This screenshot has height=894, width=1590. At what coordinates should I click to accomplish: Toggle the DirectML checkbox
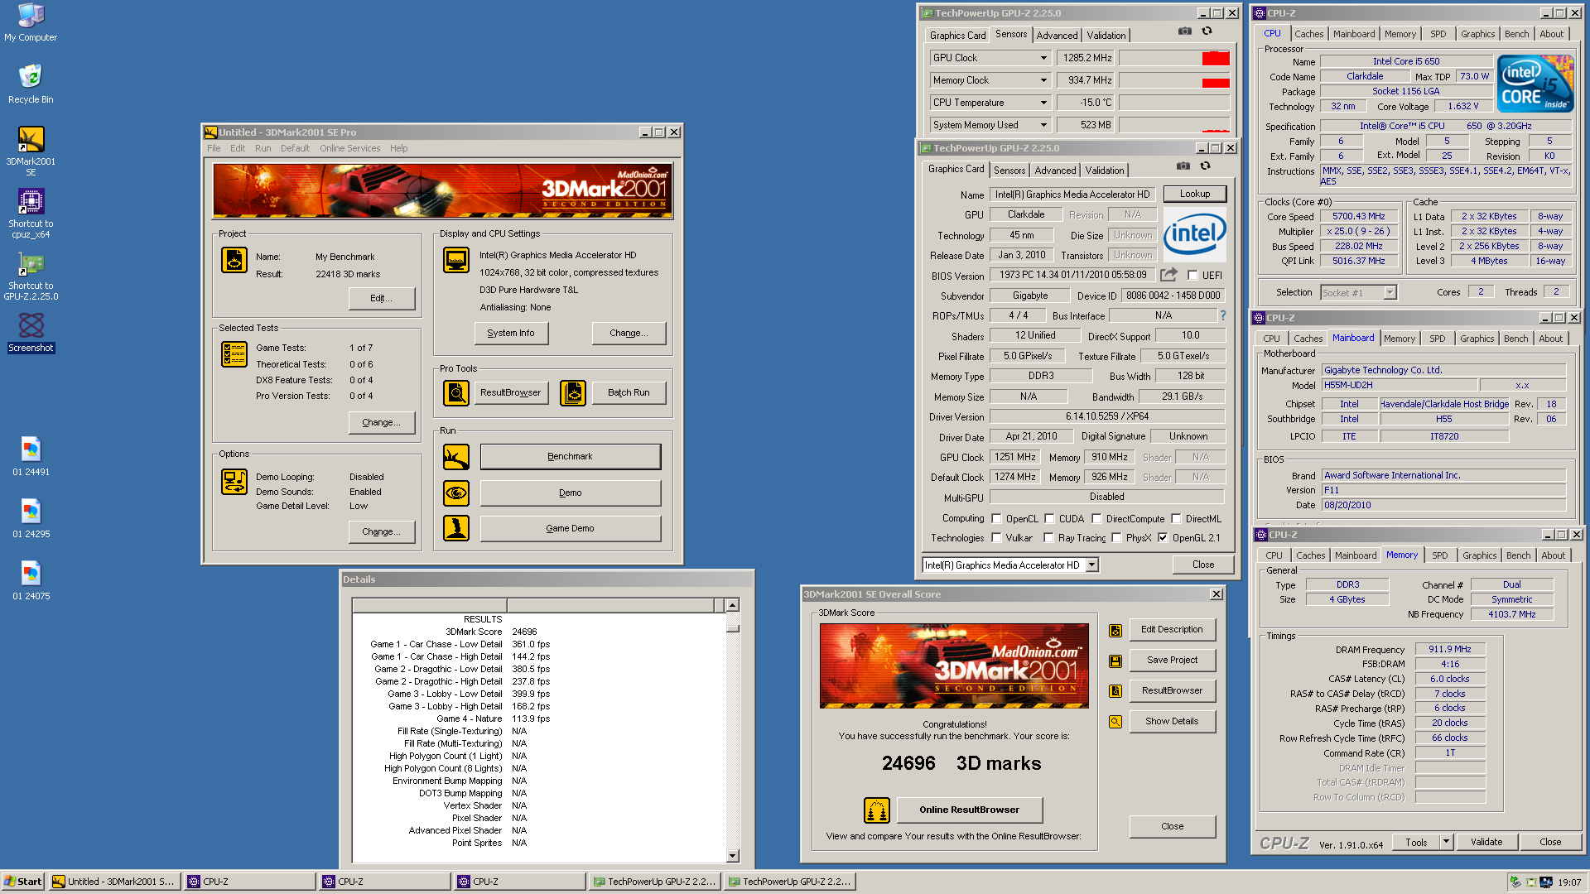click(1176, 519)
